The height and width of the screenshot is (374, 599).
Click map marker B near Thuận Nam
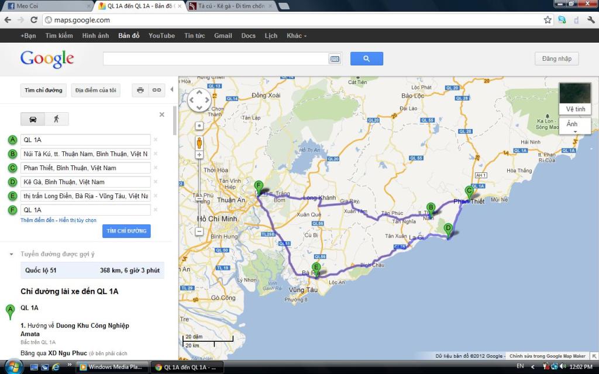[x=431, y=210]
